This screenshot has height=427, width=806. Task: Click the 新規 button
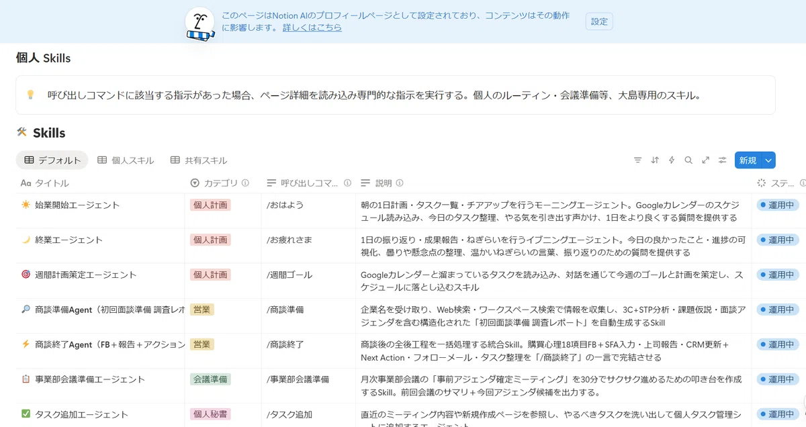click(748, 160)
